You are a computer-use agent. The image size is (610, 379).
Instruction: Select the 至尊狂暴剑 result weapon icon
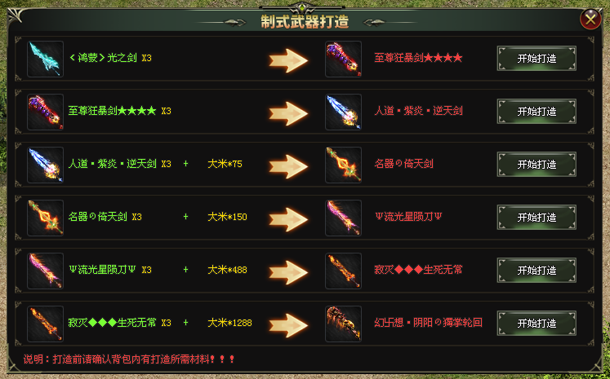point(343,59)
